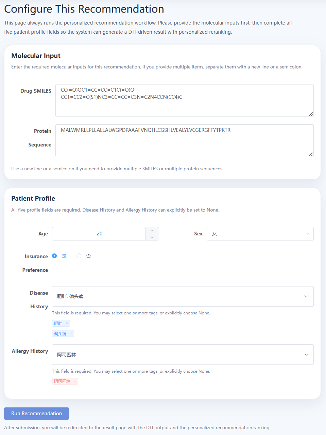
Task: Click into the Age number field
Action: tap(99, 234)
